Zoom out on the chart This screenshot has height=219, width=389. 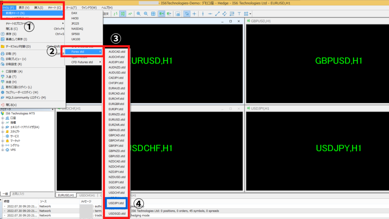146,14
